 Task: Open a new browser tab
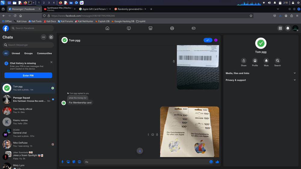click(151, 9)
